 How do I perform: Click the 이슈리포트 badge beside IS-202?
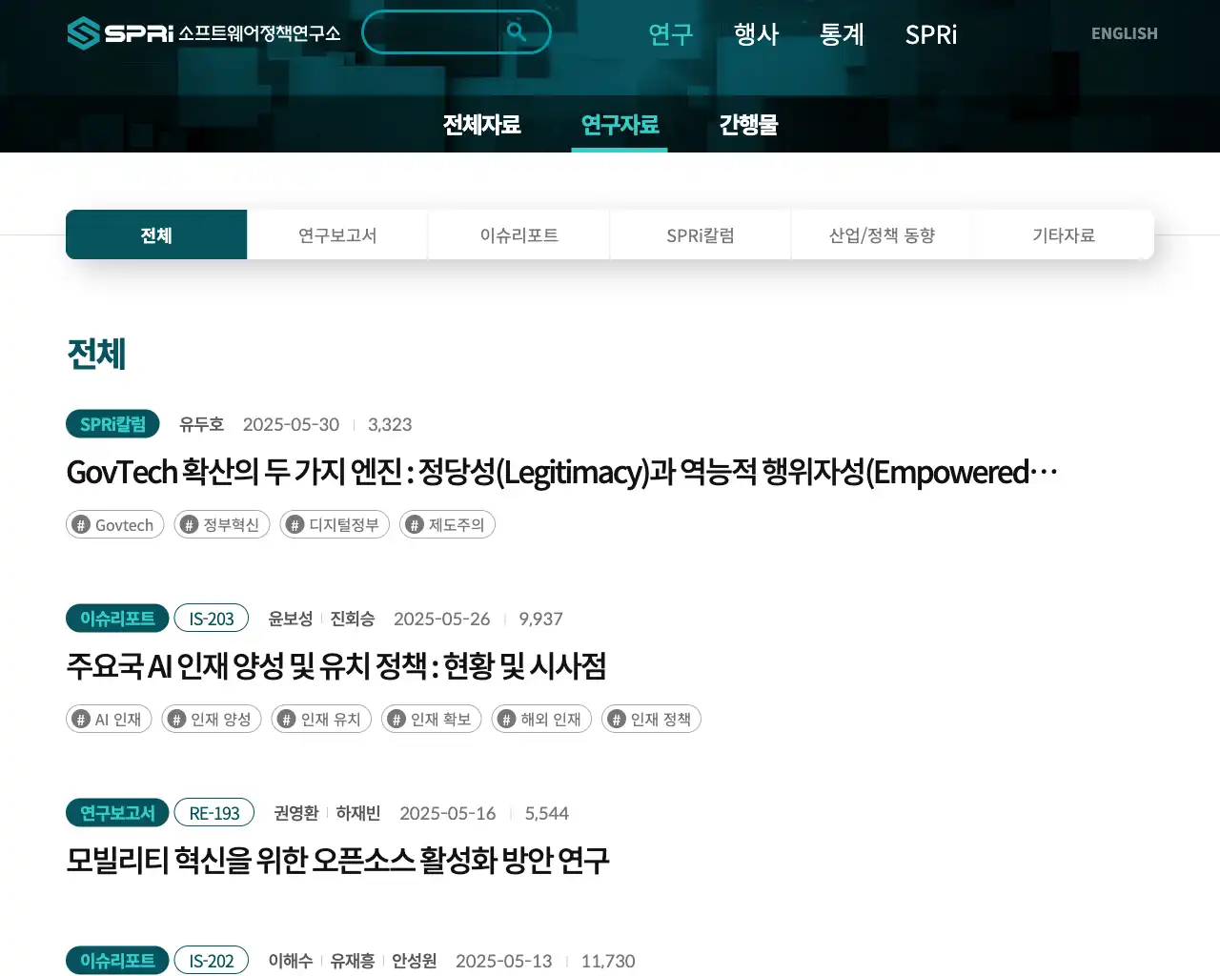[x=117, y=961]
